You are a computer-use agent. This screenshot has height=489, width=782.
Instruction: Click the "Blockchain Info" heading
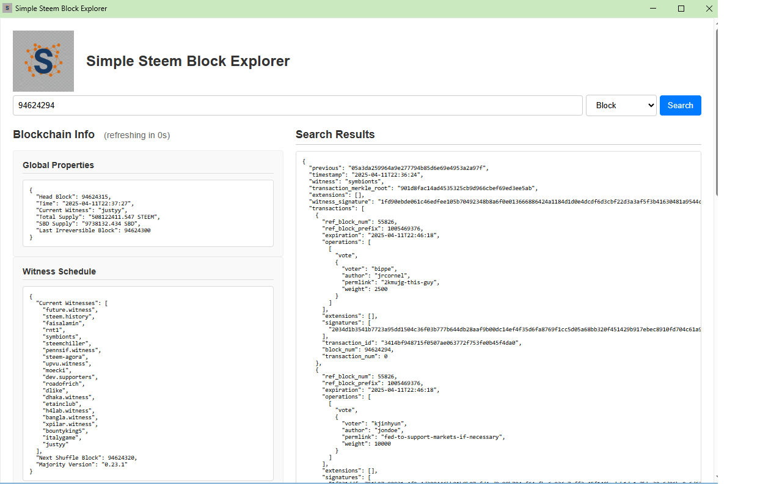pyautogui.click(x=54, y=134)
